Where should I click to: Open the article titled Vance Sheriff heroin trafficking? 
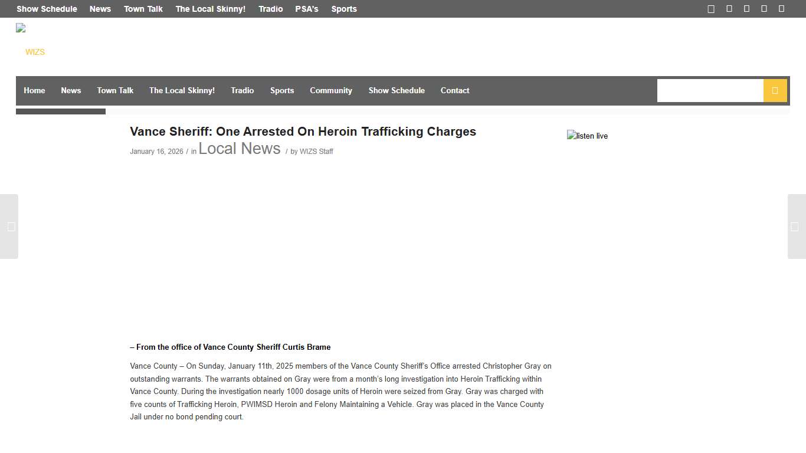[x=303, y=132]
